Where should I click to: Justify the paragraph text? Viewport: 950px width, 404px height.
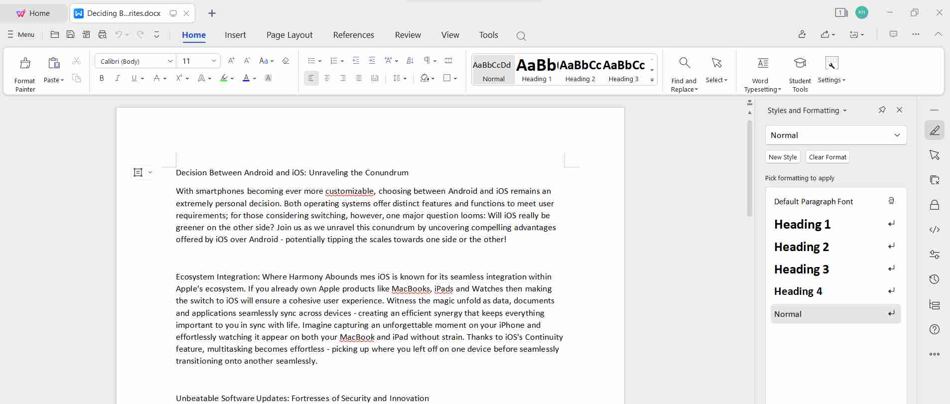pyautogui.click(x=359, y=78)
